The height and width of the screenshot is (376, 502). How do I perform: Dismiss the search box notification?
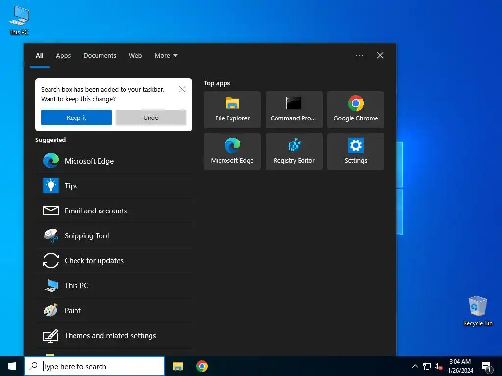pos(182,89)
